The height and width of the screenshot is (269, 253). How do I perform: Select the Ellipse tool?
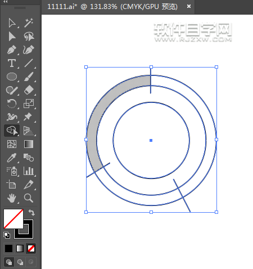pyautogui.click(x=12, y=77)
